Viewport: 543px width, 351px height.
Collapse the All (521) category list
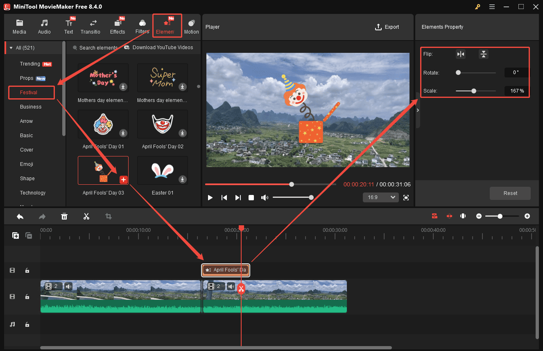pos(11,48)
